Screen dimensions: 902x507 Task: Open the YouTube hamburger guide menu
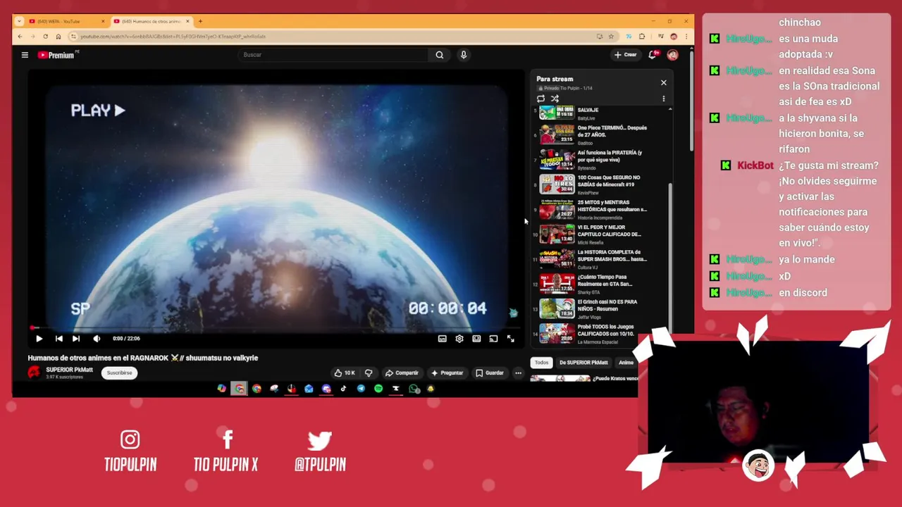pyautogui.click(x=25, y=55)
